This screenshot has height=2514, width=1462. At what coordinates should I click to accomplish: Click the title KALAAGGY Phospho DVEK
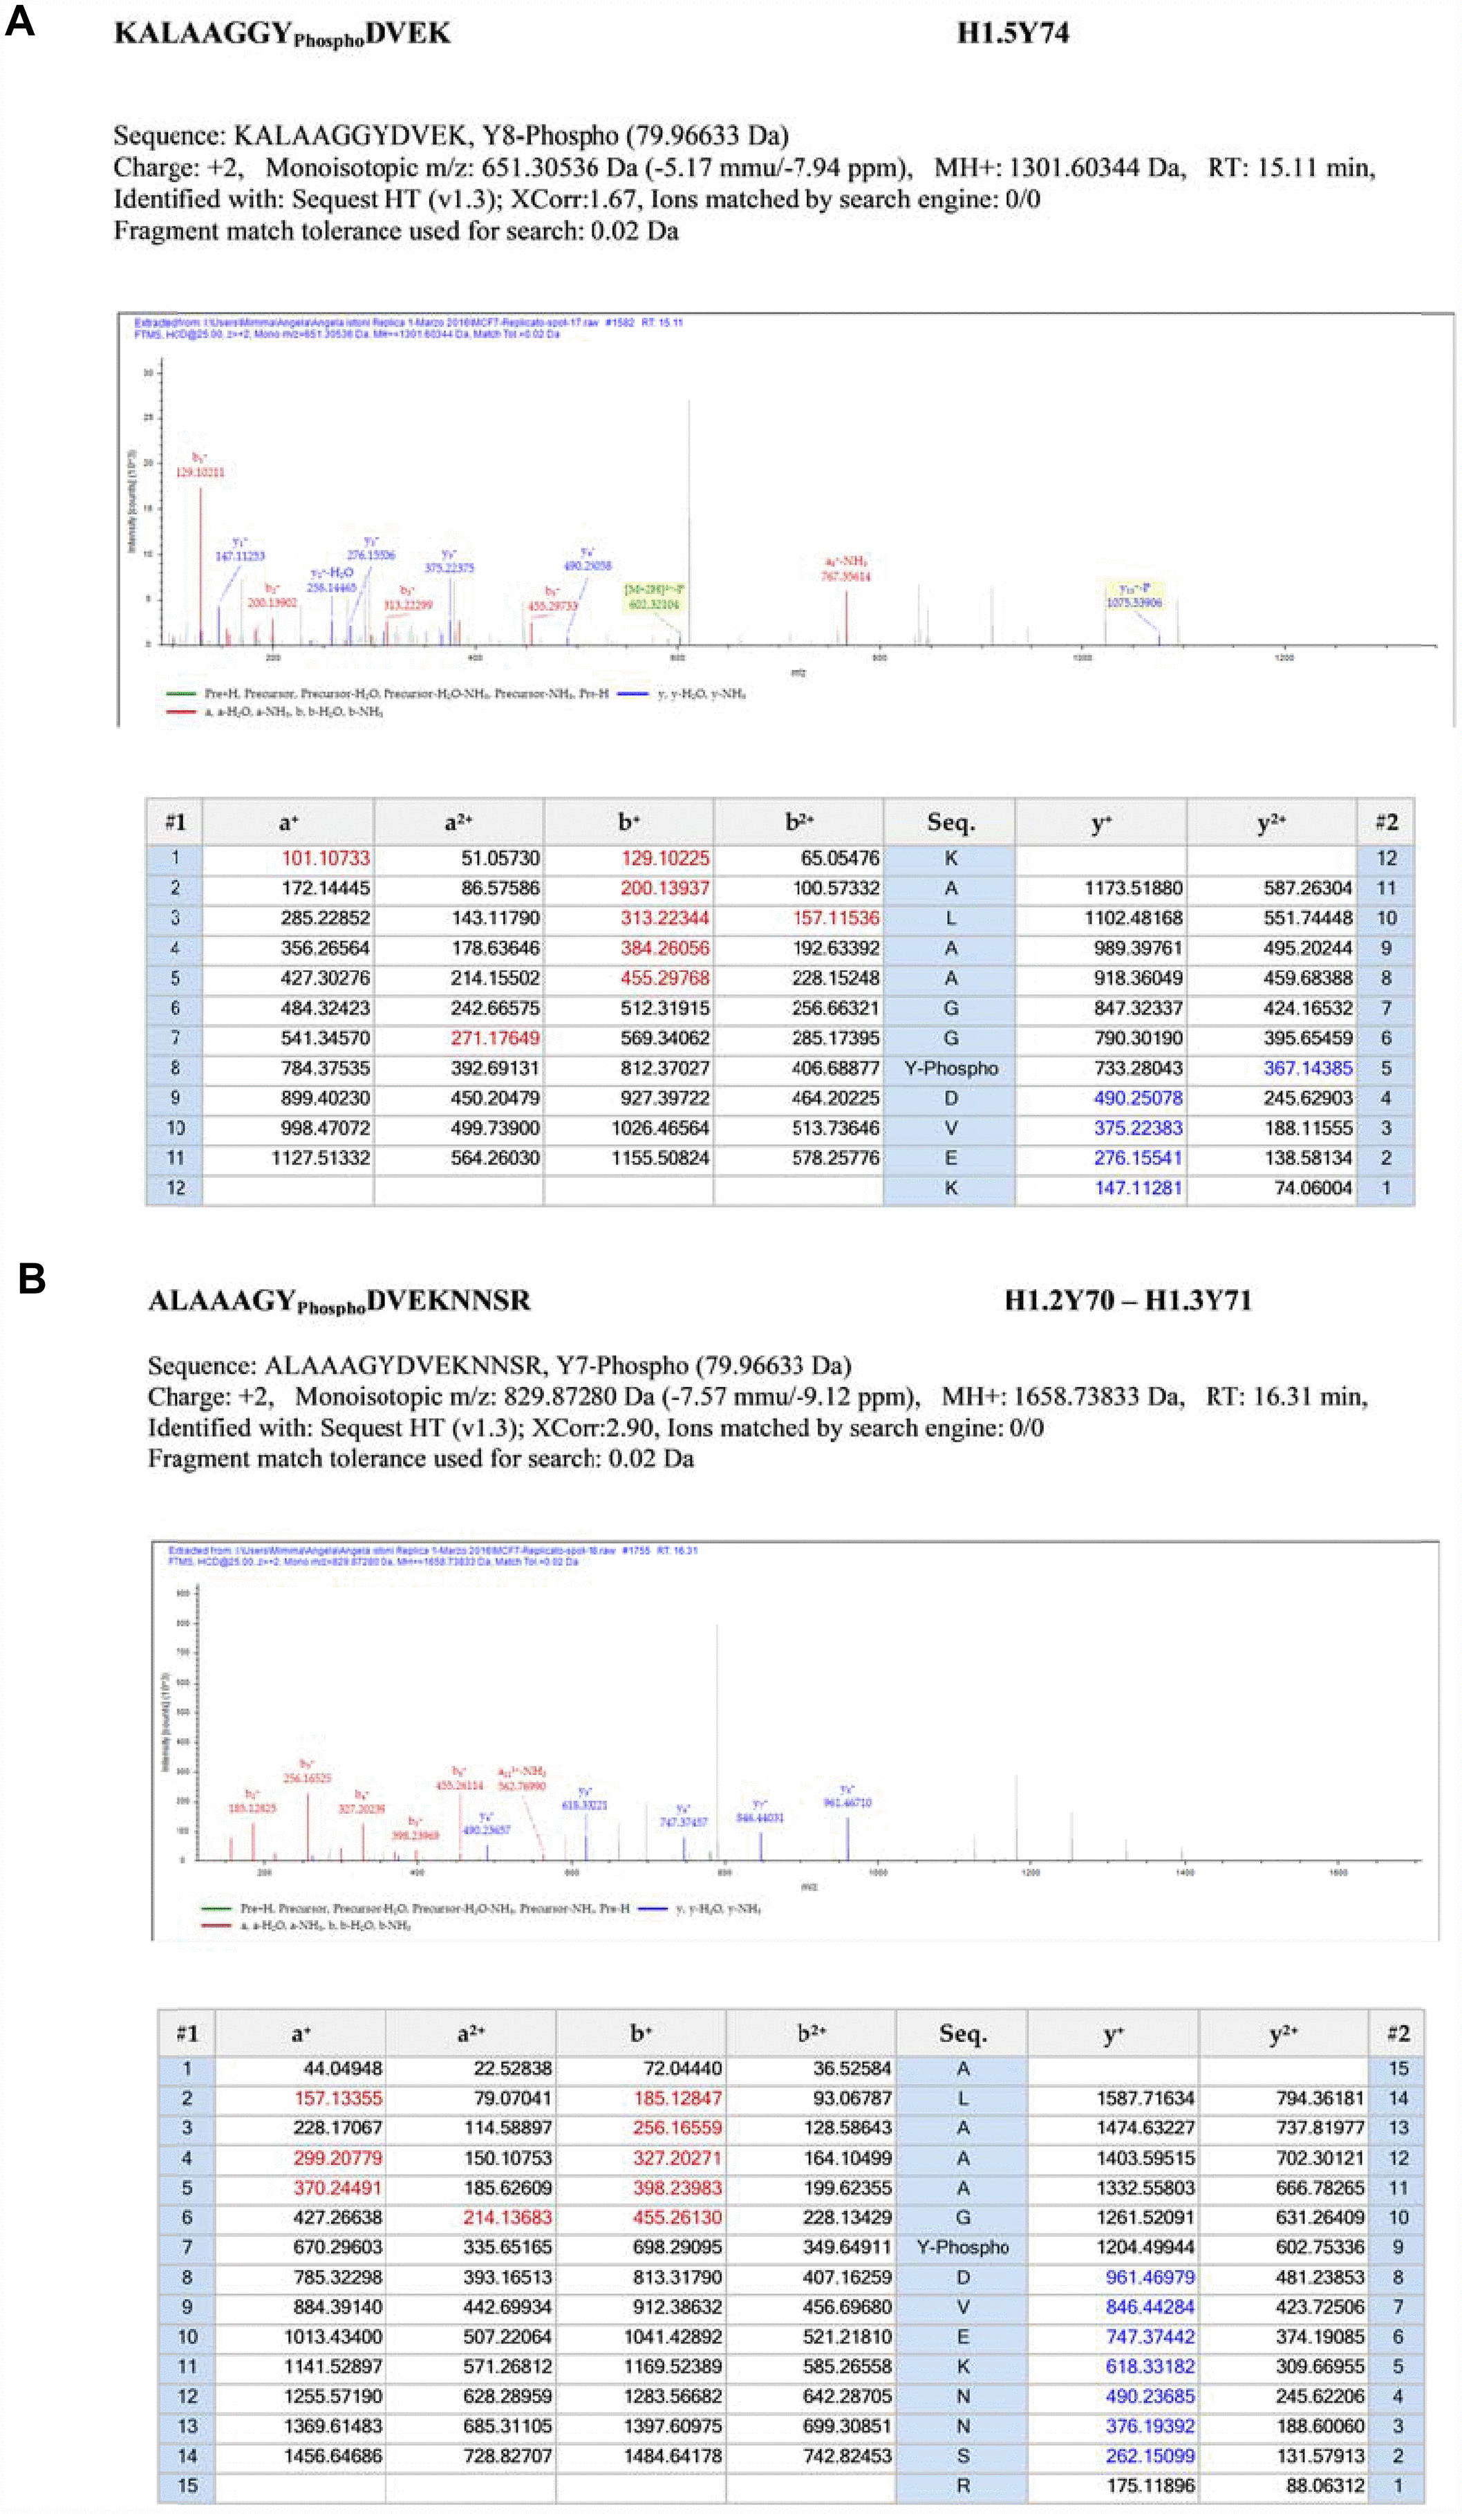coord(282,34)
